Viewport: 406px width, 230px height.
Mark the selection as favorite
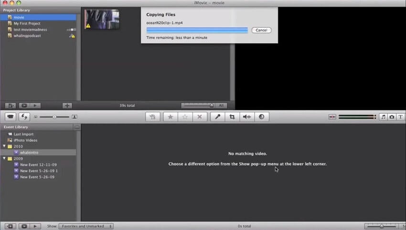click(x=171, y=117)
